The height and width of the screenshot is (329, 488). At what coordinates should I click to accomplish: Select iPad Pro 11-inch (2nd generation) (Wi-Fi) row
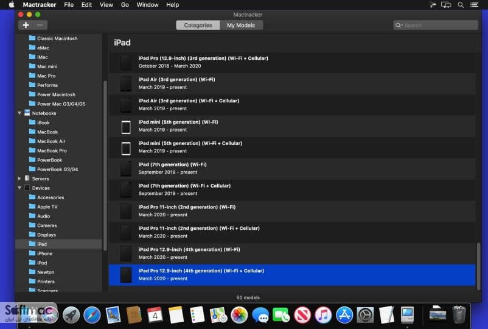pos(292,211)
